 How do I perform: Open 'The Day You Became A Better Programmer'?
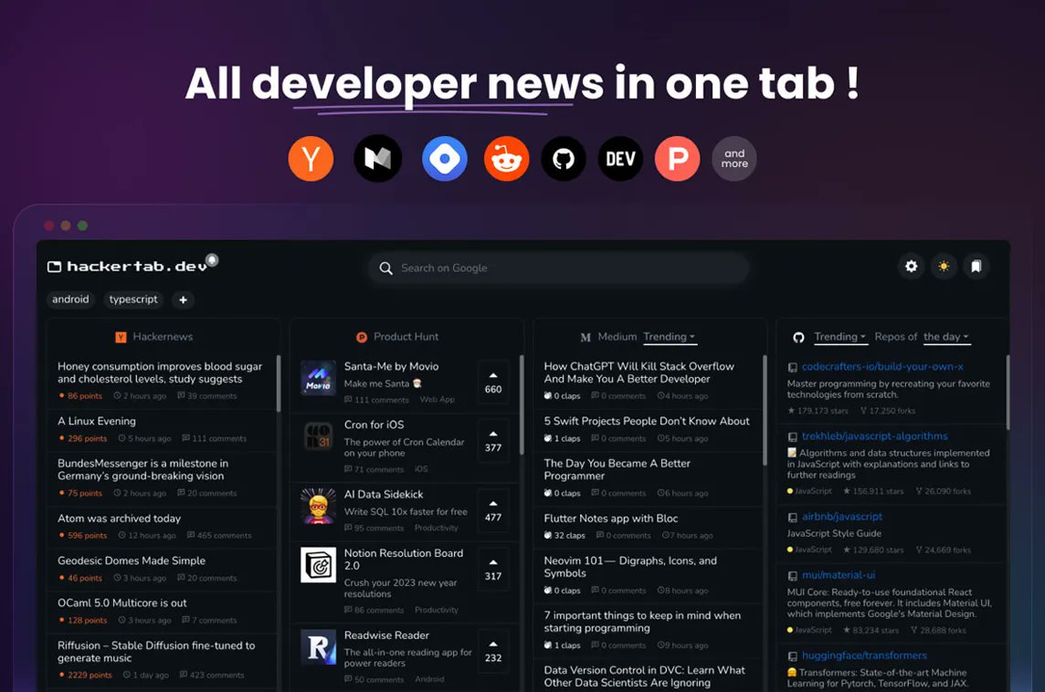(x=617, y=469)
